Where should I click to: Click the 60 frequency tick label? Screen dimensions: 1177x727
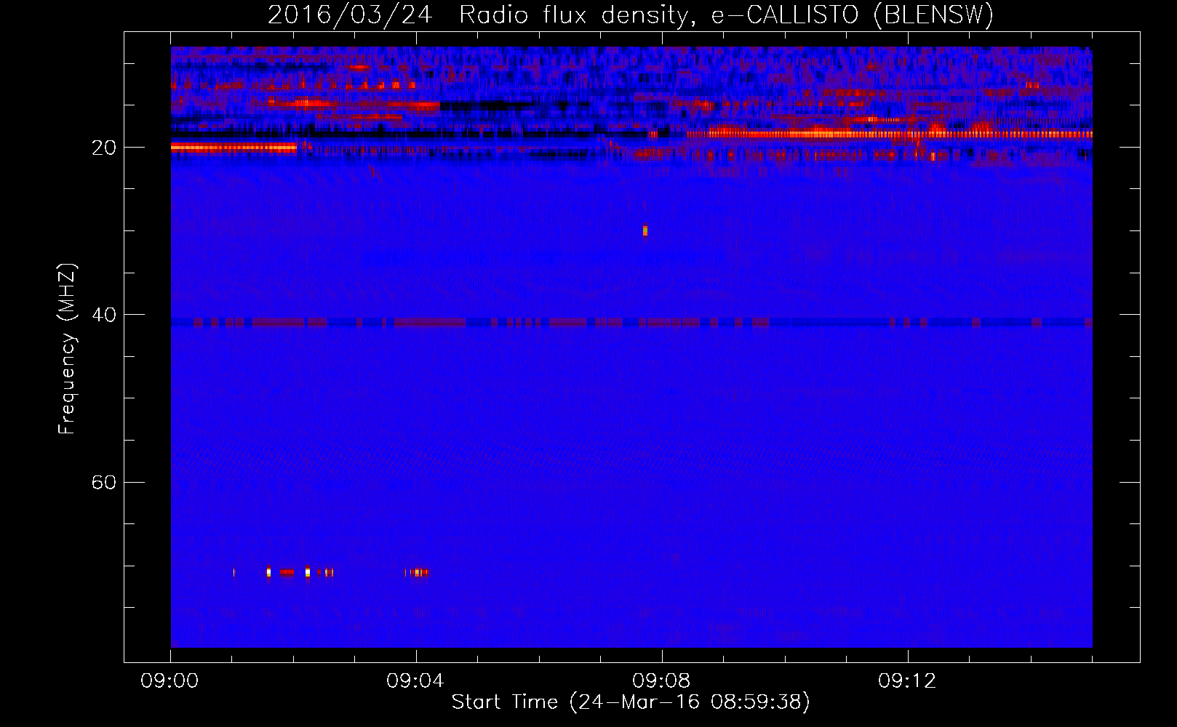click(104, 482)
